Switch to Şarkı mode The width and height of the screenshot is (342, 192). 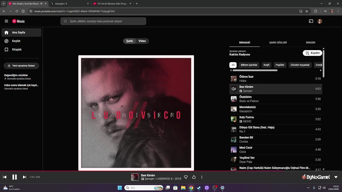130,41
